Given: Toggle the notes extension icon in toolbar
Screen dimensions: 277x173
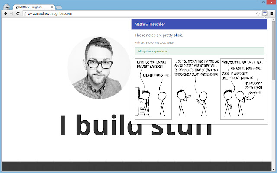Looking at the screenshot, I should click(264, 13).
